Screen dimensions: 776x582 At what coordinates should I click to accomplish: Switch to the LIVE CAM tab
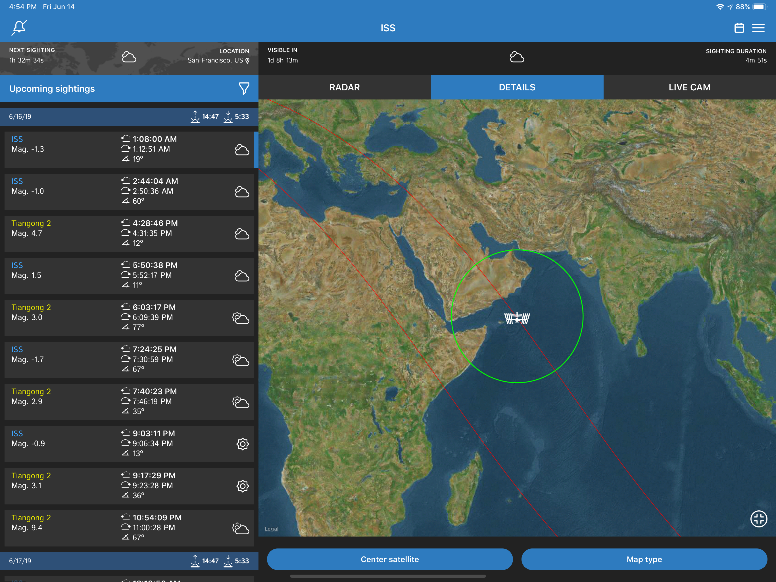[689, 88]
